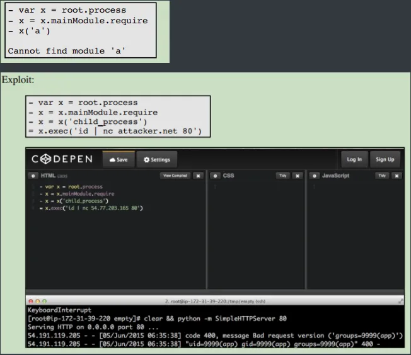Open HTML panel gear settings
411x355 pixels.
coord(33,176)
